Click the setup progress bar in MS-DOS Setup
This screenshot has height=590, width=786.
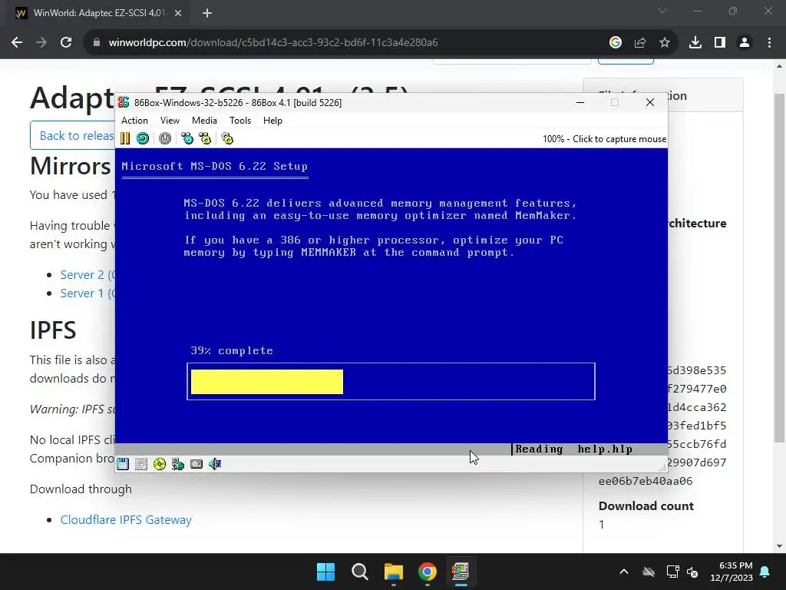[x=391, y=382]
